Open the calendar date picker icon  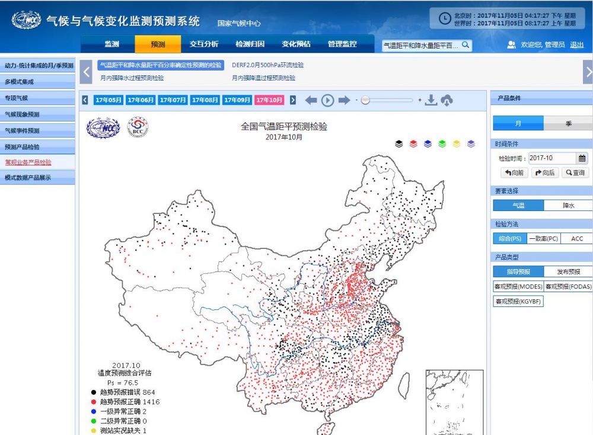click(x=582, y=158)
